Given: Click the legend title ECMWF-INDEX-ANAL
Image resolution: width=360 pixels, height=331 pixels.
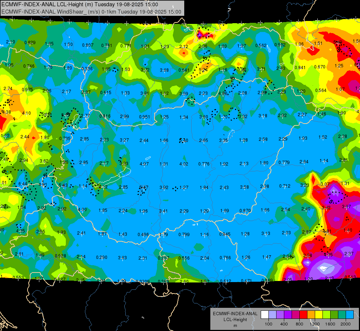Looking at the screenshot, I should [235, 314].
